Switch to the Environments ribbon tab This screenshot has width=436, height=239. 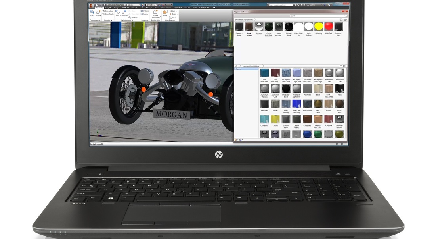point(166,8)
